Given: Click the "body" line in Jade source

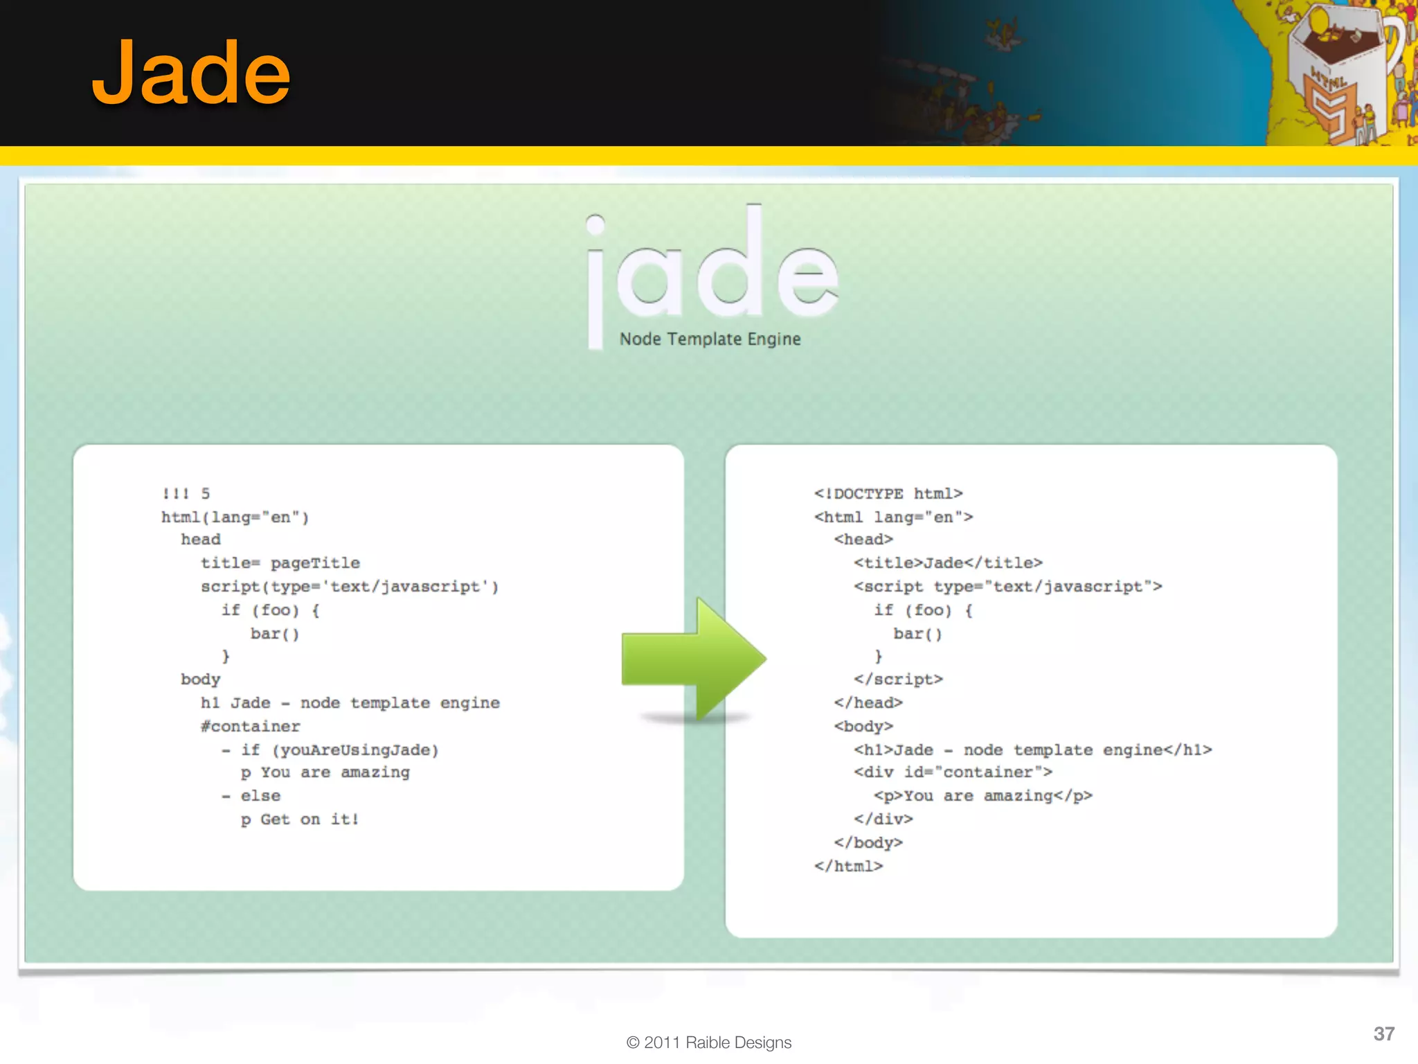Looking at the screenshot, I should (x=201, y=679).
